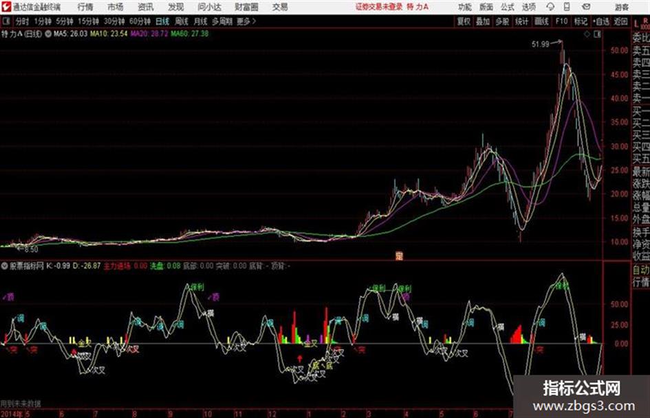This screenshot has width=650, height=418.
Task: Switch to the 15分钟 period tab
Action: (x=88, y=21)
